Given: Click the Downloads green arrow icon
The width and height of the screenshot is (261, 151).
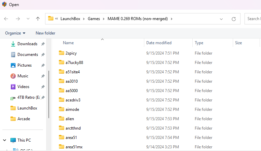Looking at the screenshot, I should click(13, 44).
